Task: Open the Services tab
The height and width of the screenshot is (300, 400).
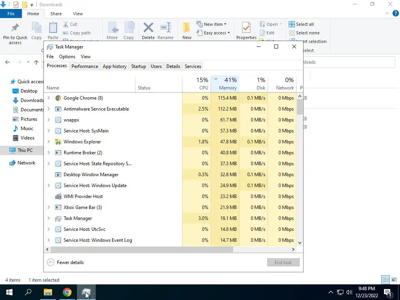Action: [x=193, y=66]
